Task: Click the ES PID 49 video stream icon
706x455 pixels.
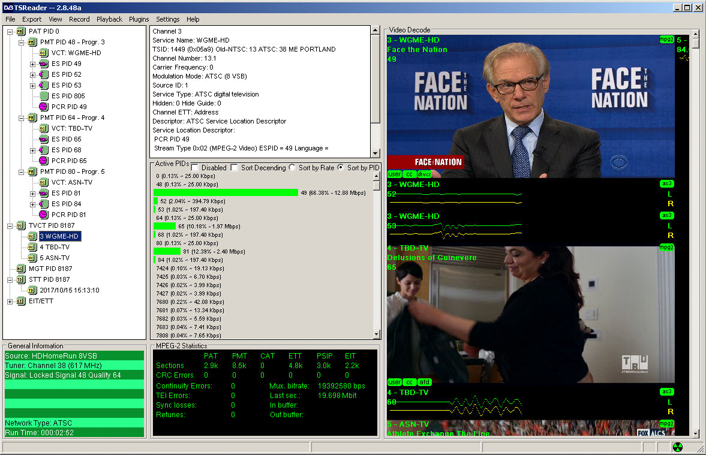Action: point(43,64)
